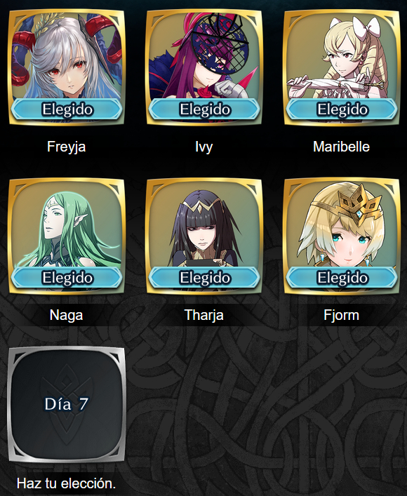407x496 pixels.
Task: Click the Naga name label
Action: click(67, 316)
